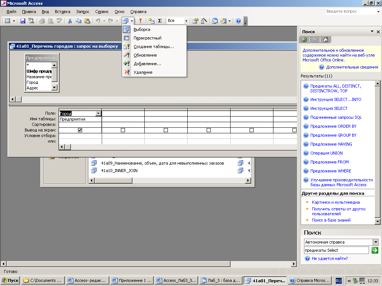Open the New Object dropdown arrow
382x286 pixels.
click(229, 21)
